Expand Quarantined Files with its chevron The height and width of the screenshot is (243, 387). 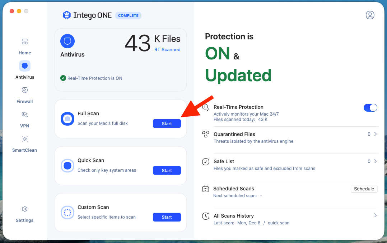click(x=376, y=134)
